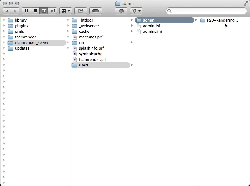This screenshot has height=186, width=250.
Task: Switch to icon view mode
Action: [x=27, y=11]
